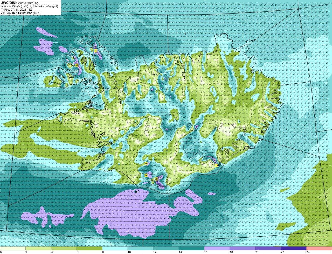
Task: Click the '26' gust label on the southeast coast
Action: [217, 165]
